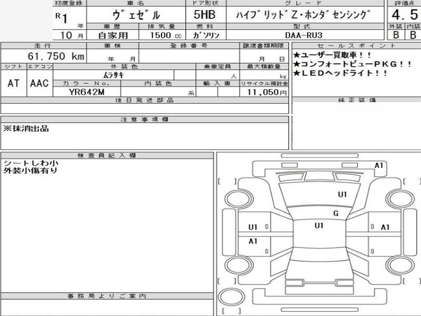Click the "輸入車" label
Viewport: 421px width, 316px height.
tap(217, 84)
